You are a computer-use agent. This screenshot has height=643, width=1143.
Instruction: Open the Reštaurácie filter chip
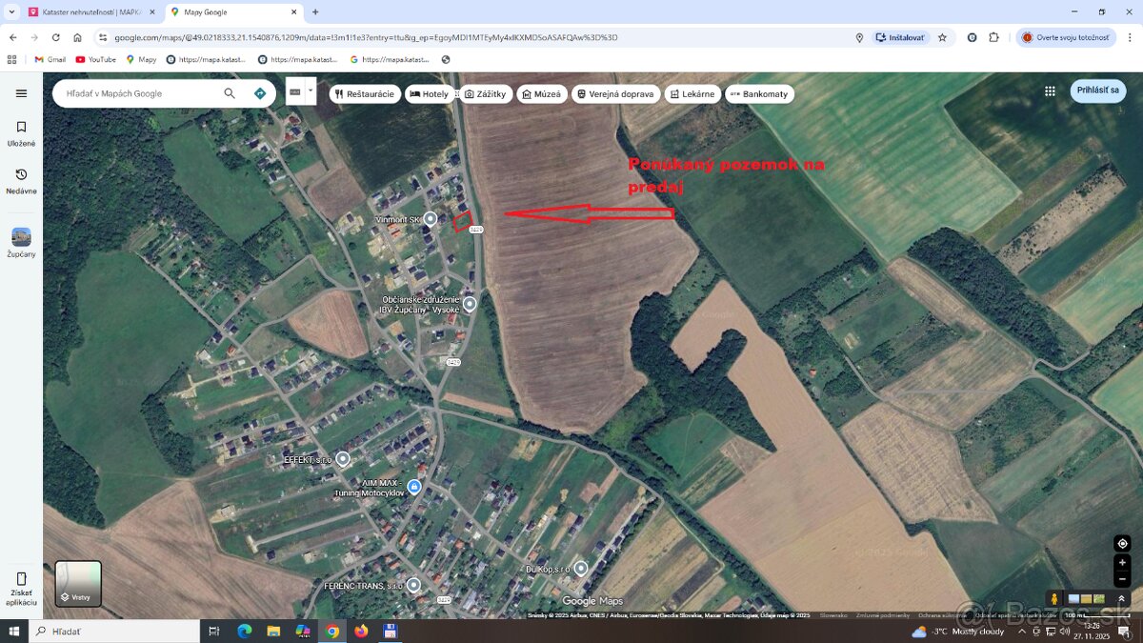pyautogui.click(x=366, y=93)
